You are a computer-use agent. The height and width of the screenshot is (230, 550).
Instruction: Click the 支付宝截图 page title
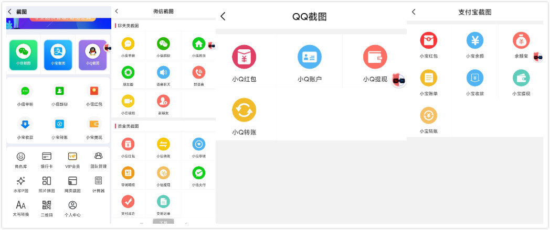click(x=474, y=12)
